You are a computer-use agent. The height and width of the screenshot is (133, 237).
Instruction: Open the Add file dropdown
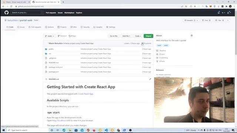126,36
